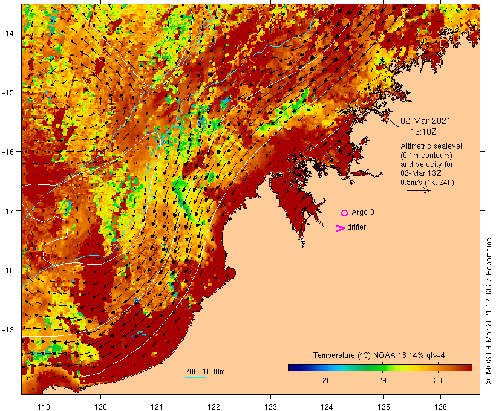Click longitude axis label '123'

point(270,407)
